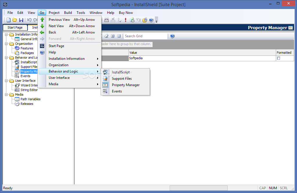Click the plus expand-all grid icon
The height and width of the screenshot is (193, 297).
[113, 36]
